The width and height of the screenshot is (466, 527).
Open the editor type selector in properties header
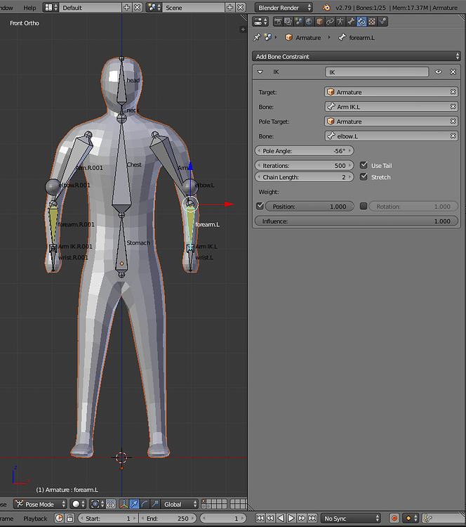[x=260, y=22]
